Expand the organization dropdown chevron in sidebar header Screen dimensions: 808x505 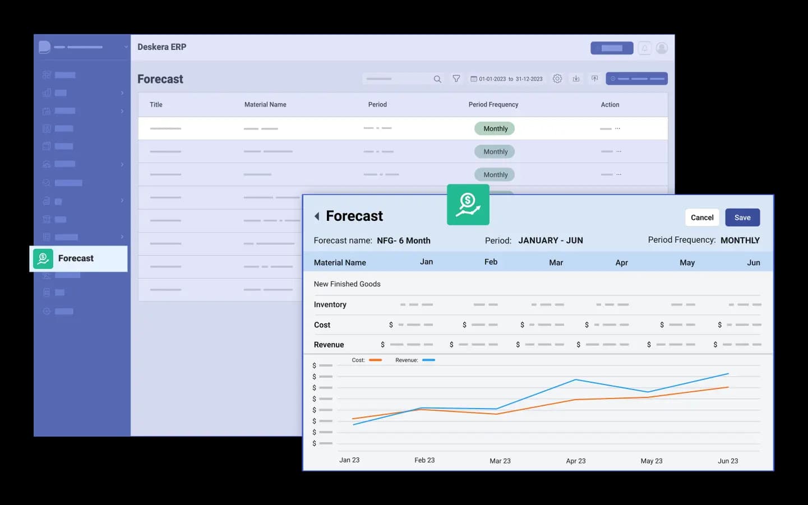(126, 47)
